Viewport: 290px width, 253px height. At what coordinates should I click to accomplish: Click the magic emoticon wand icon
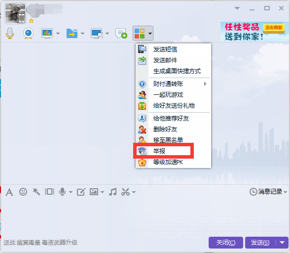pyautogui.click(x=36, y=192)
